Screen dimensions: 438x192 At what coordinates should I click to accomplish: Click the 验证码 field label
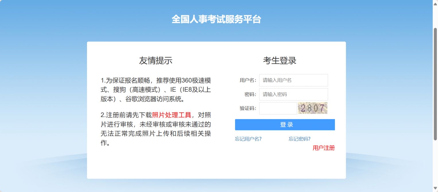pos(248,108)
